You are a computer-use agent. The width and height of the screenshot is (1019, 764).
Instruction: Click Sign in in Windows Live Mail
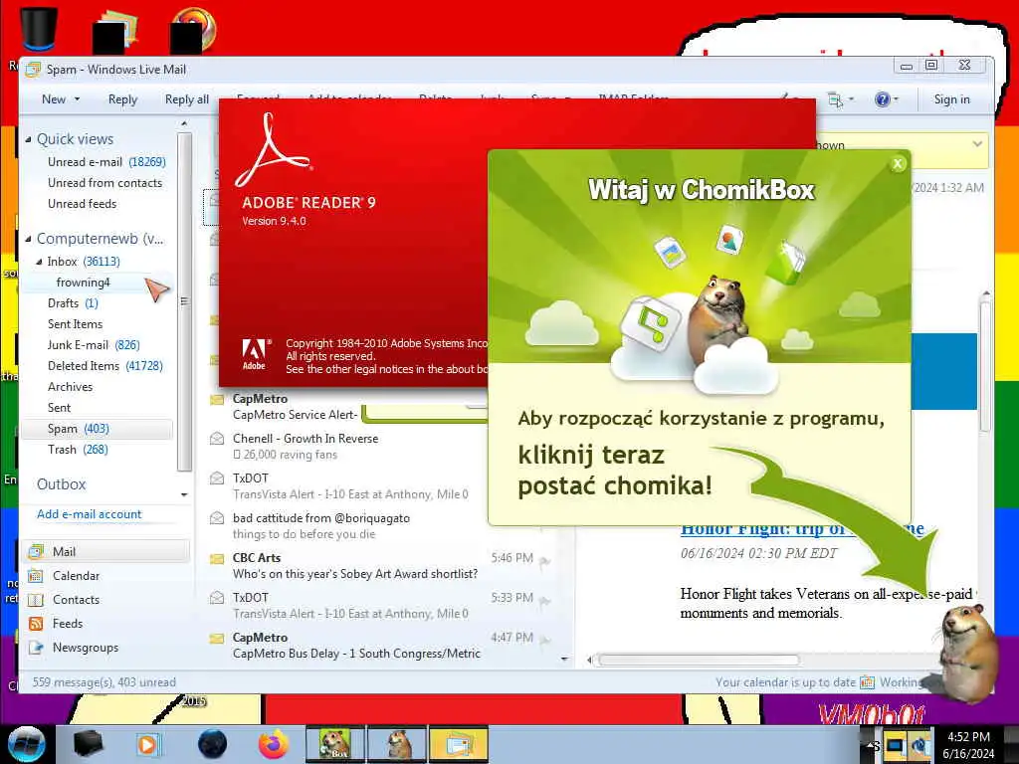click(x=951, y=99)
